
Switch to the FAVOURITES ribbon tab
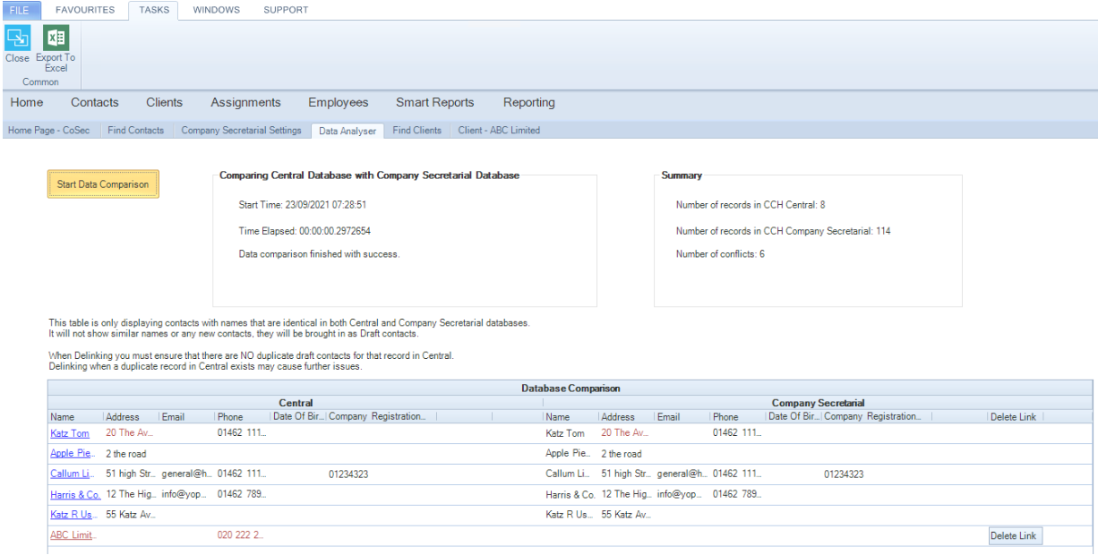point(85,10)
